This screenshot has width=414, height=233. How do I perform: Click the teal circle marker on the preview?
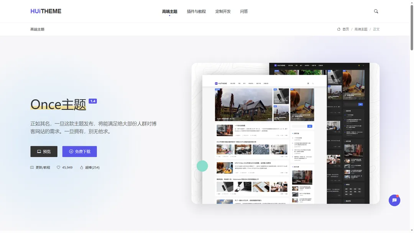pos(202,166)
